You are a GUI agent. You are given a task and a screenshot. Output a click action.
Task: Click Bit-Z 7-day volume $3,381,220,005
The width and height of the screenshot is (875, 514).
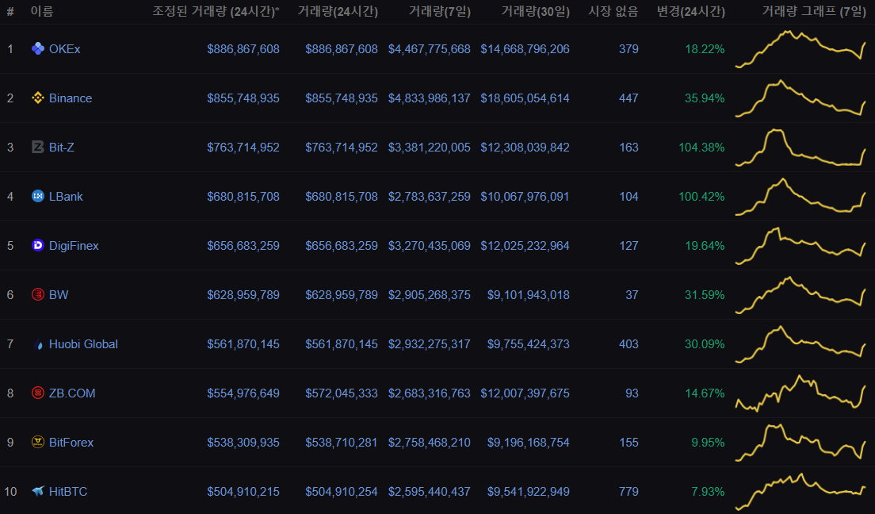429,148
